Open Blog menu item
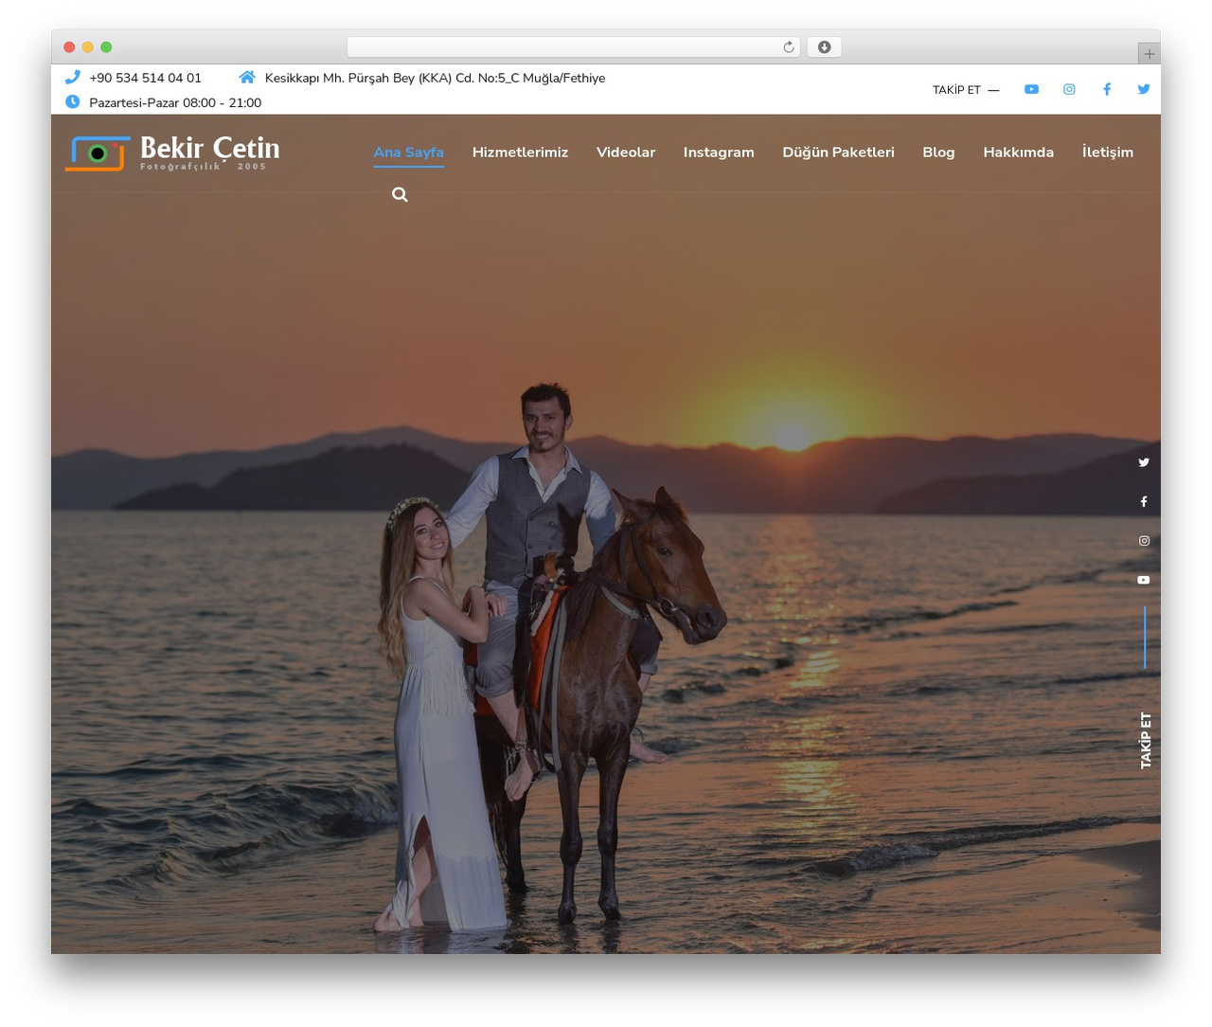The width and height of the screenshot is (1212, 1027). [x=938, y=152]
